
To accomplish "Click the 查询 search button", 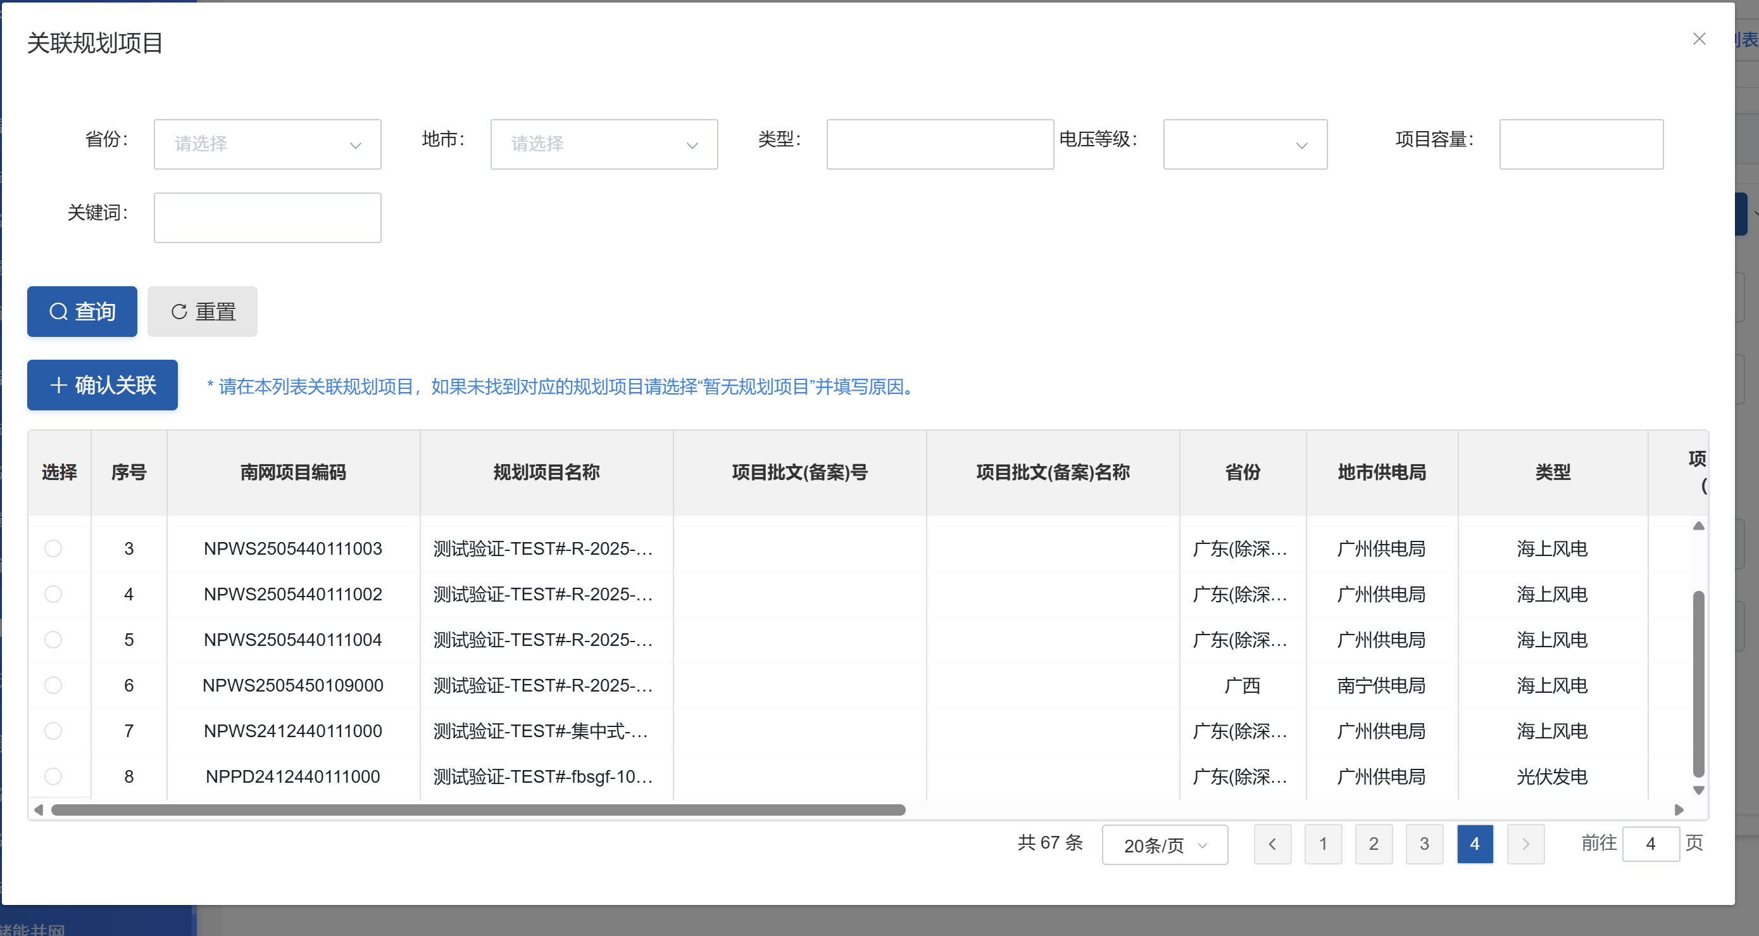I will pyautogui.click(x=82, y=312).
